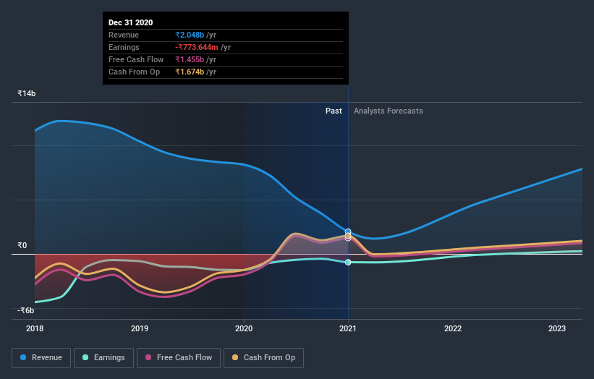Screen dimensions: 594x379
Task: Click the 2020 x-axis label
Action: (x=244, y=328)
